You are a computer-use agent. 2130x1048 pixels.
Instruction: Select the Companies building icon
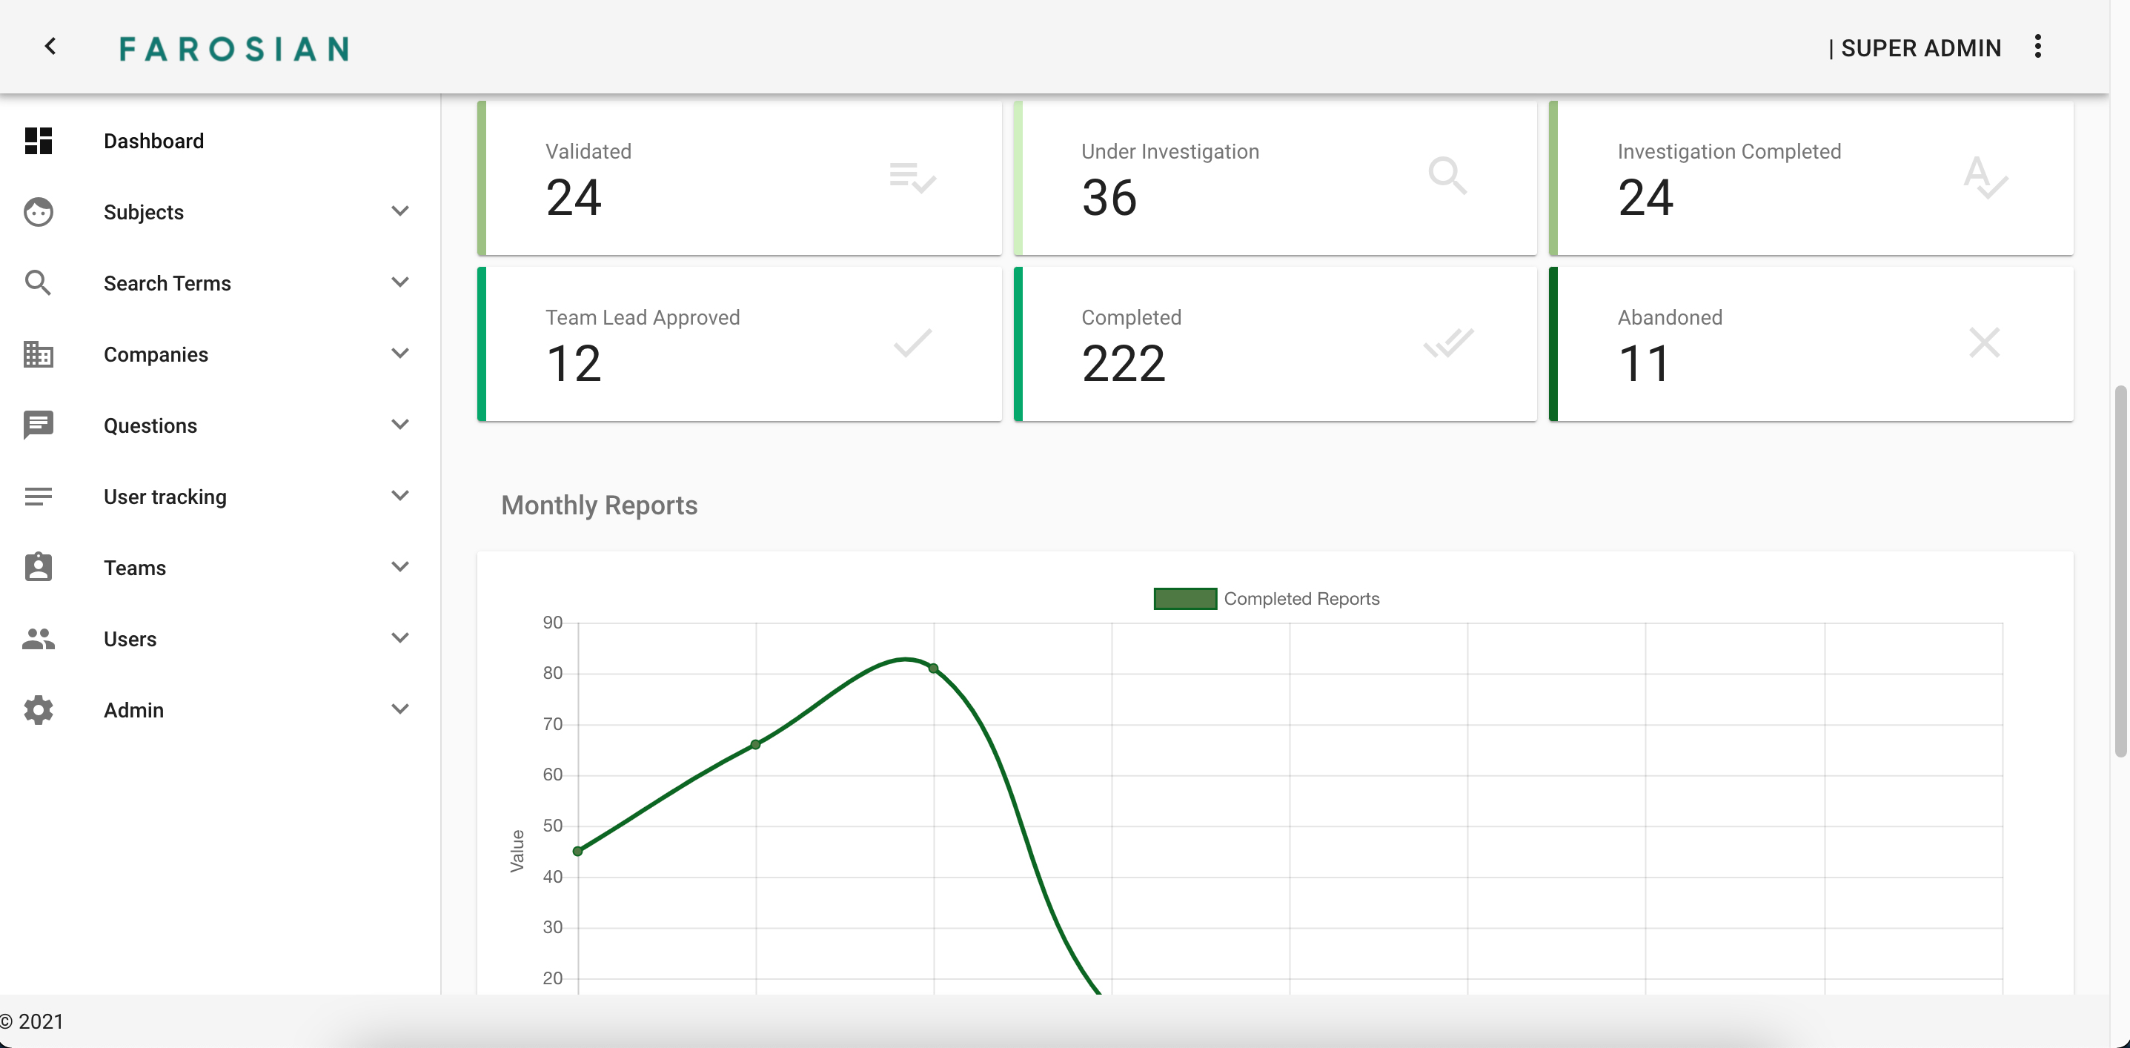(38, 354)
